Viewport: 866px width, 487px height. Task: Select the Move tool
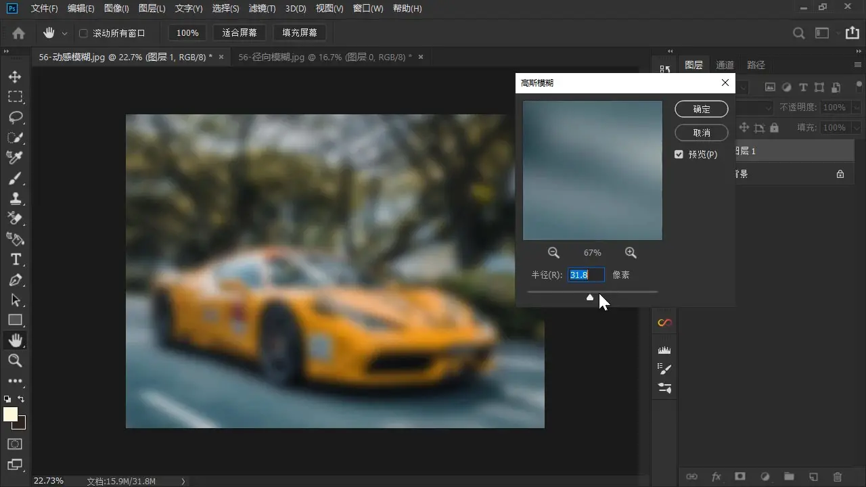tap(15, 76)
